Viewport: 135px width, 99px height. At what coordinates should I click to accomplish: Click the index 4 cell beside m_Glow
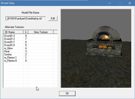[26, 48]
